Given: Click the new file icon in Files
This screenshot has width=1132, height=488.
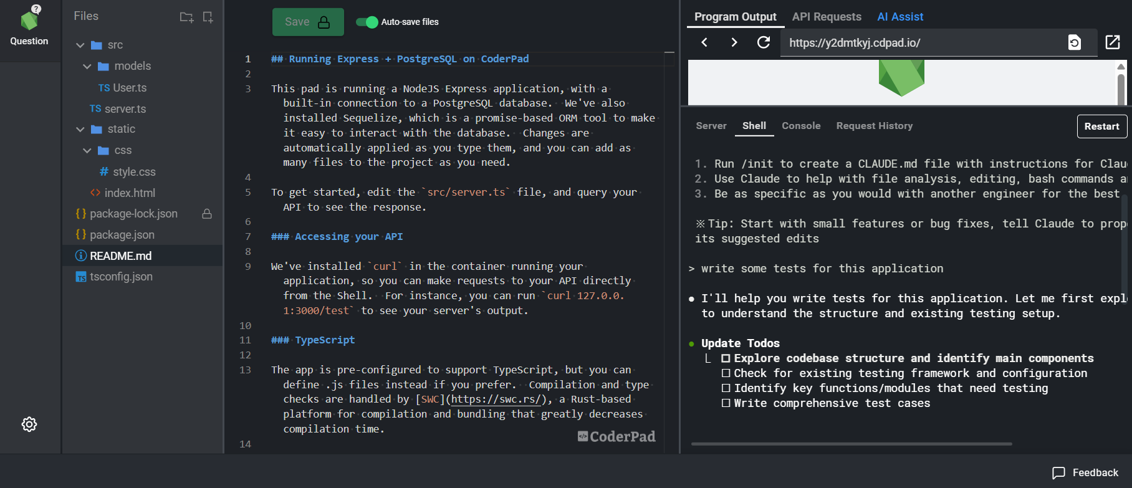Looking at the screenshot, I should pos(208,17).
